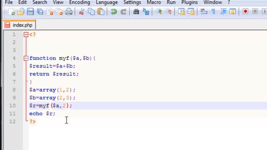
Task: Place cursor at opening '<?' tag
Action: point(33,35)
